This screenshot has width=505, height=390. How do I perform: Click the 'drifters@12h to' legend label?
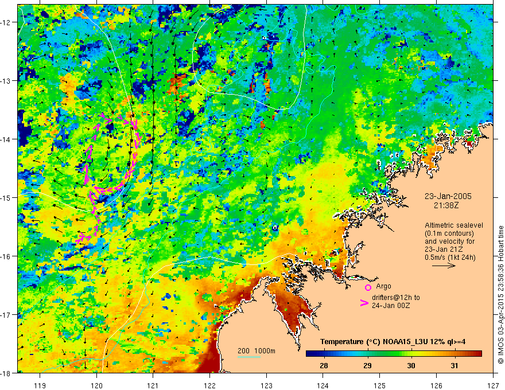tap(396, 298)
